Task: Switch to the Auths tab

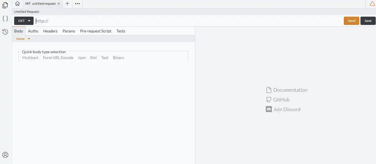Action: coord(33,31)
